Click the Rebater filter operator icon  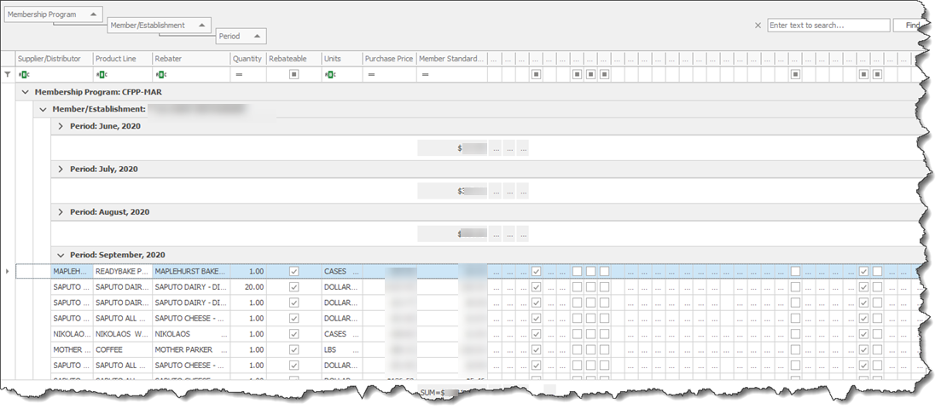tap(161, 75)
